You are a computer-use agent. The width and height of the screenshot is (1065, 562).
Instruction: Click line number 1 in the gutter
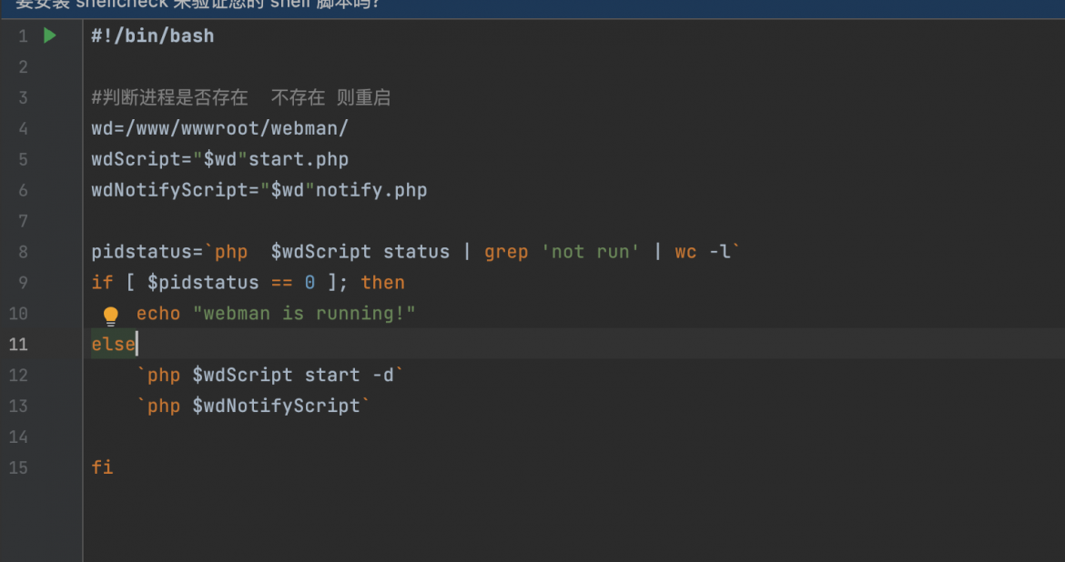tap(23, 36)
